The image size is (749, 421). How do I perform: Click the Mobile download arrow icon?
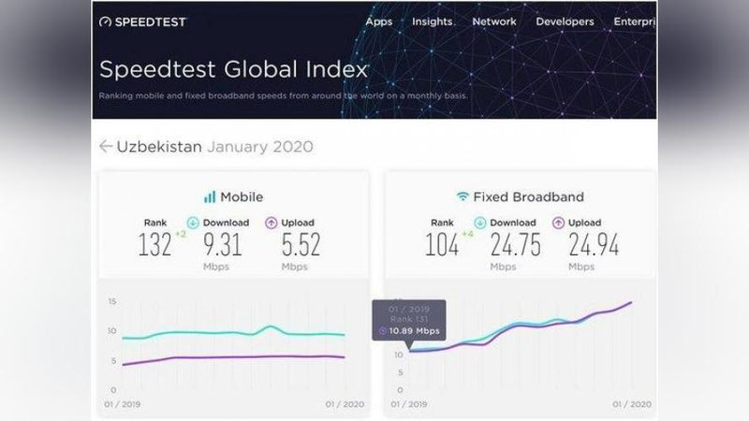click(x=193, y=223)
